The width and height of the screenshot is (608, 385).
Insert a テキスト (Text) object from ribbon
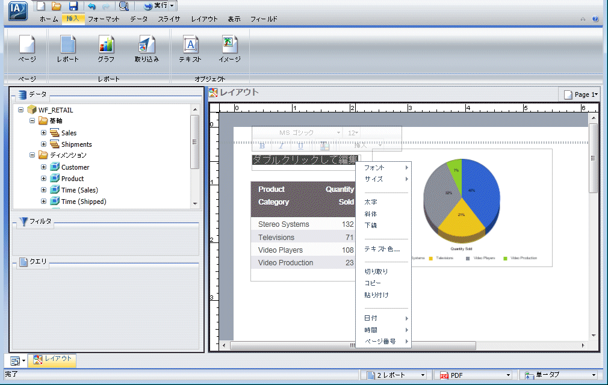tap(190, 49)
